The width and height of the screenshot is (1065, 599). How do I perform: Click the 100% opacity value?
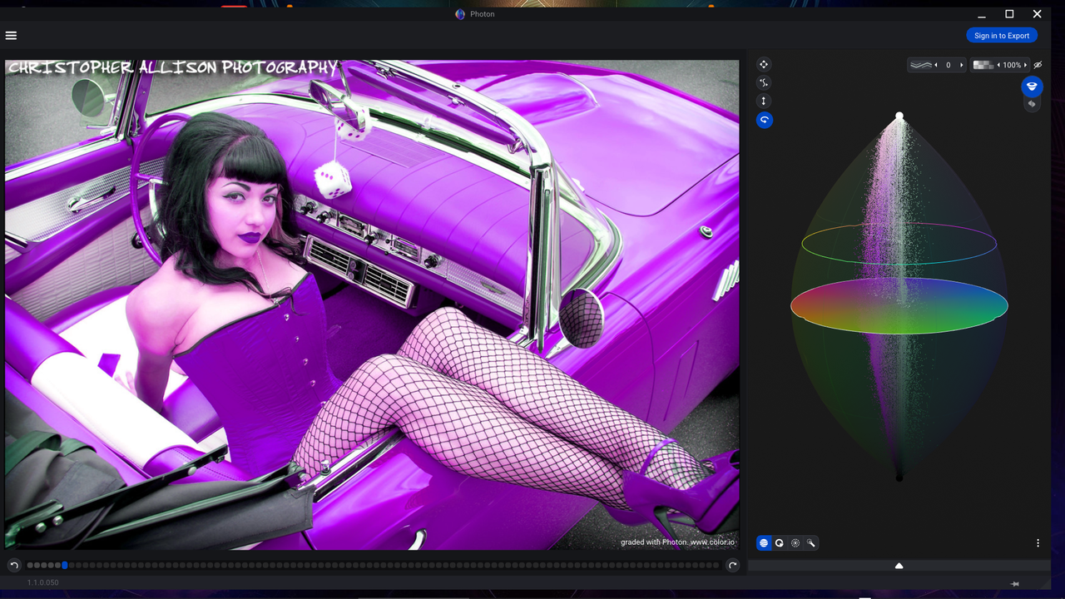coord(1012,65)
